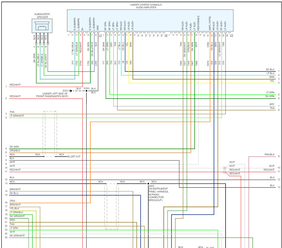The height and width of the screenshot is (248, 282).
Task: Click circuit number 1794
Action: point(77,63)
